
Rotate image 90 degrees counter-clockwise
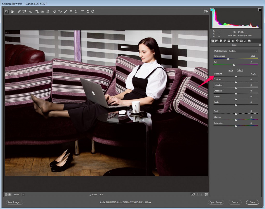(x=88, y=11)
